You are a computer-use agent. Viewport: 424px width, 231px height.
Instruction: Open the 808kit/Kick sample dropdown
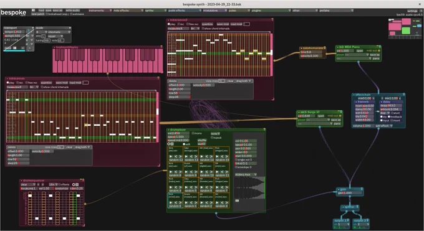(246, 174)
